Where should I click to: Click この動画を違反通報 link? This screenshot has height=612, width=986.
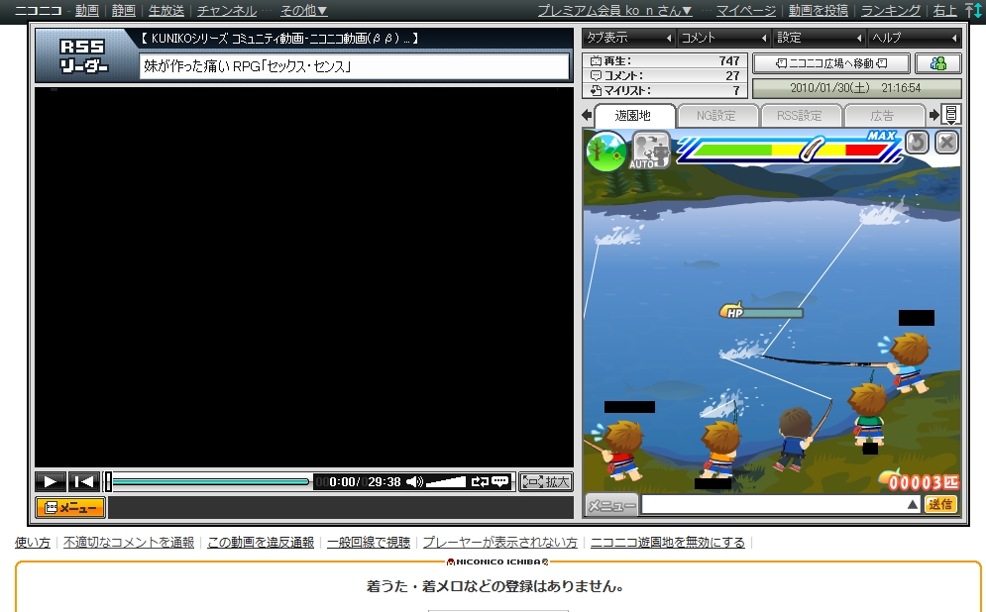(261, 543)
